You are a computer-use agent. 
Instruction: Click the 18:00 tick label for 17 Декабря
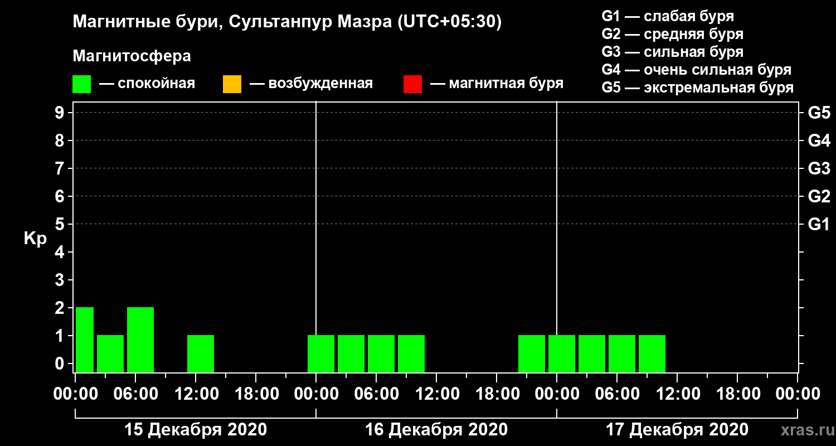[737, 394]
